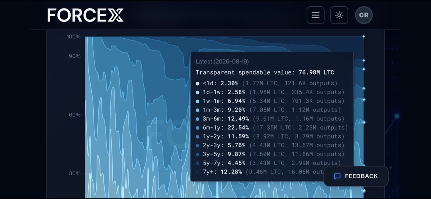Click 'Latest (2026-08-19)' tooltip heading
This screenshot has width=431, height=199.
pos(222,62)
